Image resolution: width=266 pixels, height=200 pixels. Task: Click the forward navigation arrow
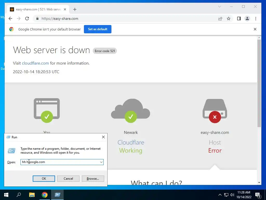[x=19, y=18]
